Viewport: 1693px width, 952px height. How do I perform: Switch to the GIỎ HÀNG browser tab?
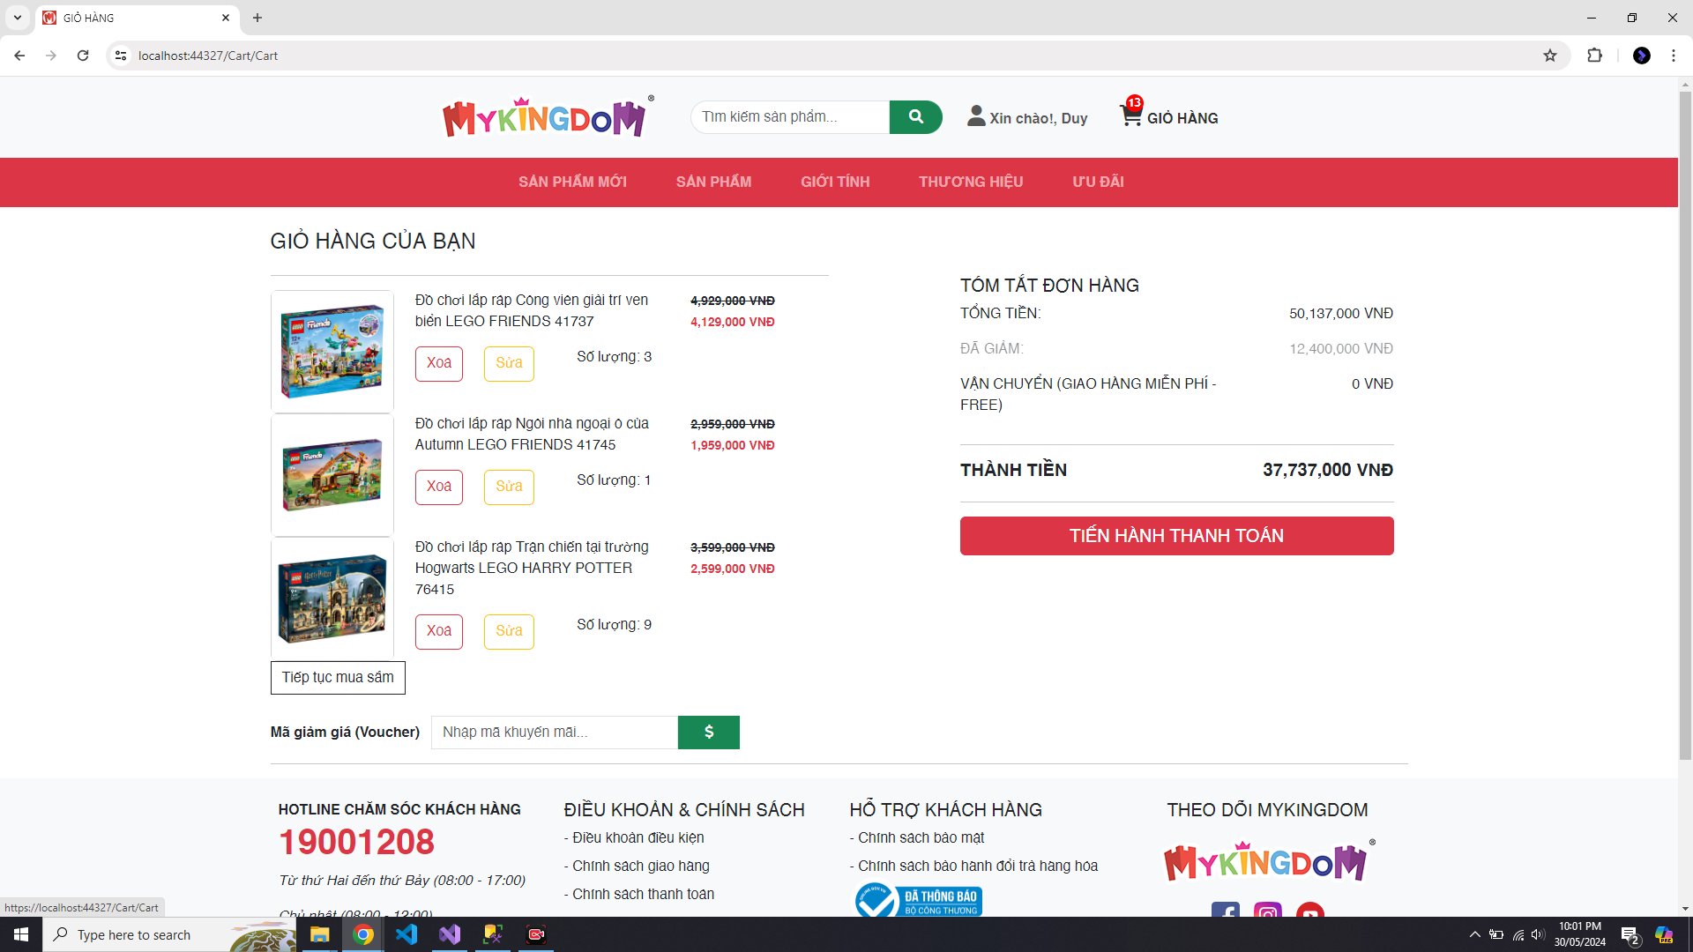[137, 18]
